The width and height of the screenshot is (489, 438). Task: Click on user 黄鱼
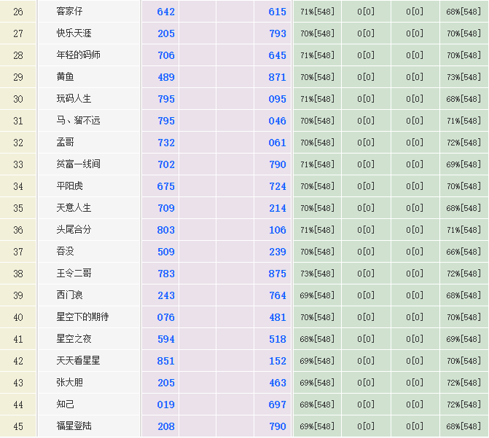pyautogui.click(x=66, y=77)
